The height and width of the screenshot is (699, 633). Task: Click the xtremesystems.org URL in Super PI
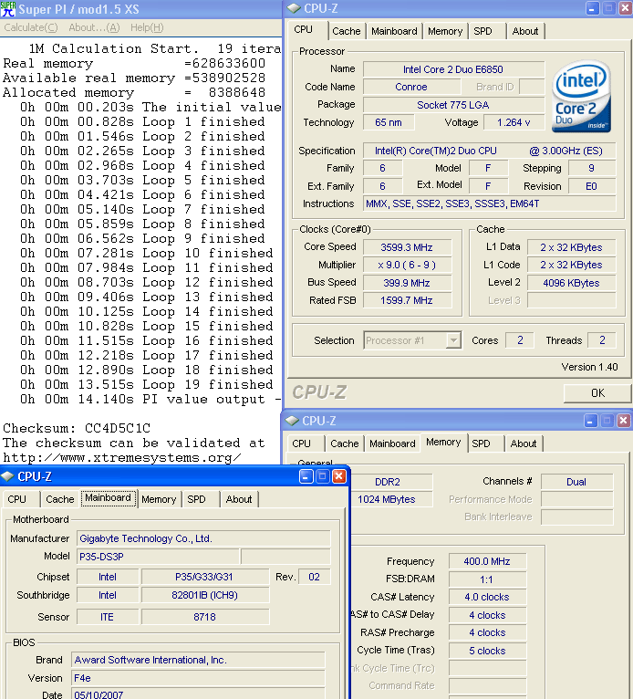click(x=122, y=458)
